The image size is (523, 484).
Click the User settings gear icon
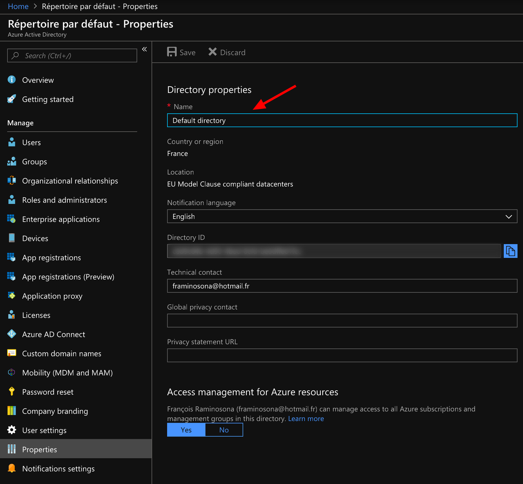point(11,430)
